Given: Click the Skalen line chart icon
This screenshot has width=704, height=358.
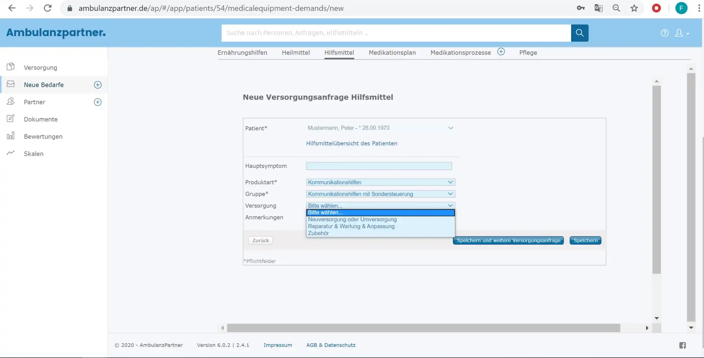Looking at the screenshot, I should (x=11, y=153).
